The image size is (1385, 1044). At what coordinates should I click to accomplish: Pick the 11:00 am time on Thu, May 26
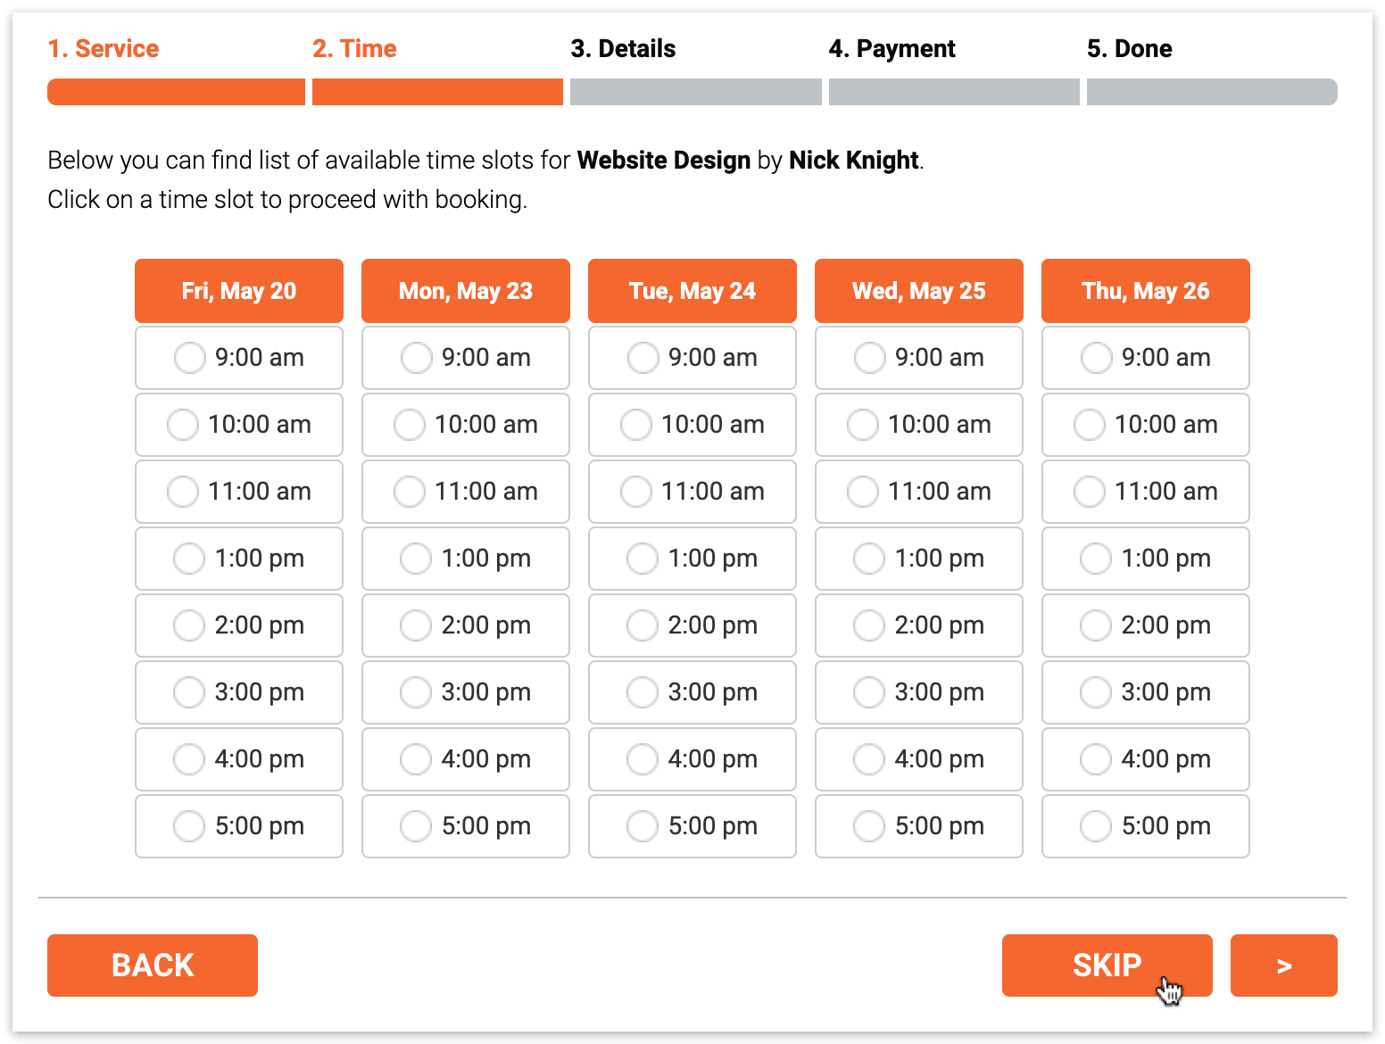1145,492
